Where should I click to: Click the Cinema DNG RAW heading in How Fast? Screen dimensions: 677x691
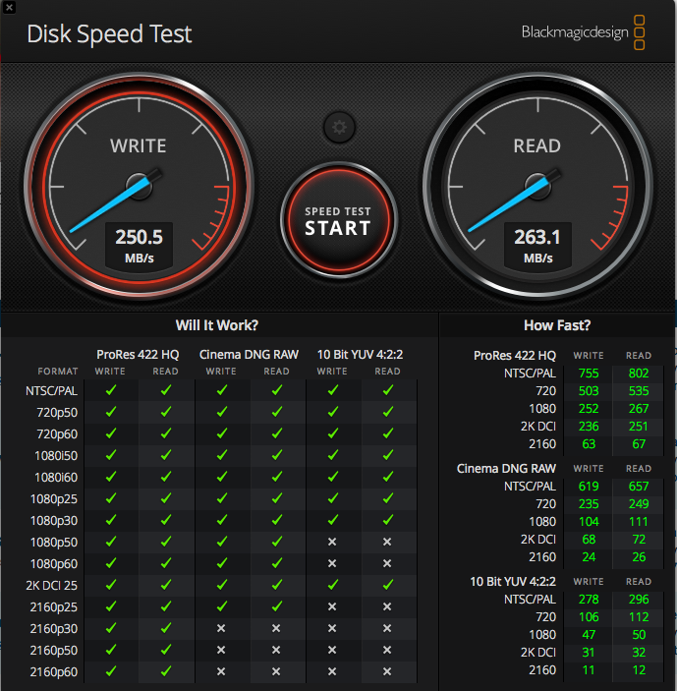coord(506,468)
